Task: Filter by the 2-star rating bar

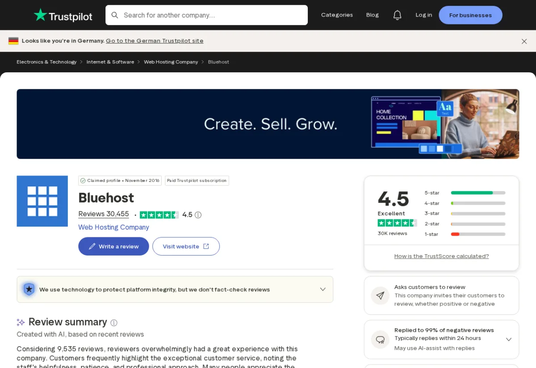Action: coord(465,224)
